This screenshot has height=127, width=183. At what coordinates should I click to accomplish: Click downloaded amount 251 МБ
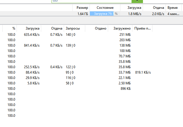tap(125, 35)
